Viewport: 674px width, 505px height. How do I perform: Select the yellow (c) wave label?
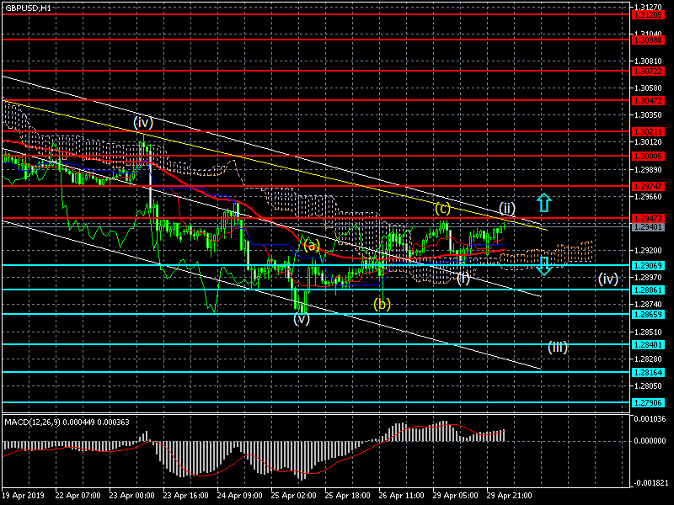[442, 208]
